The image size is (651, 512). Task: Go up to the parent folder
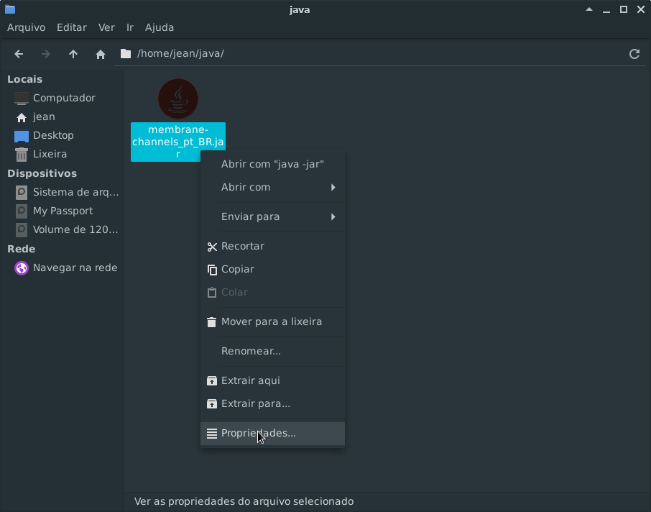pyautogui.click(x=73, y=54)
